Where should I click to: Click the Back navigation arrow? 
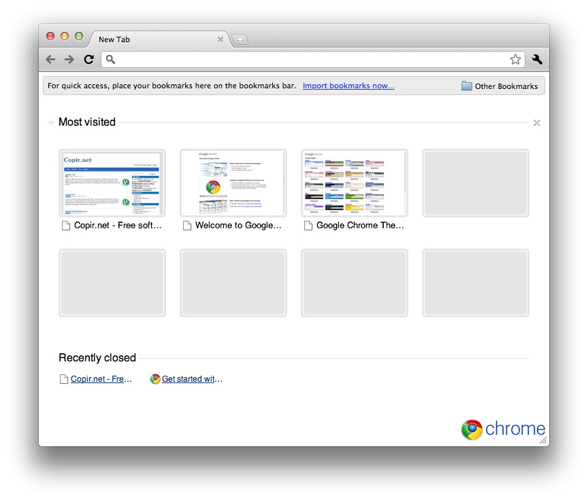click(x=50, y=60)
